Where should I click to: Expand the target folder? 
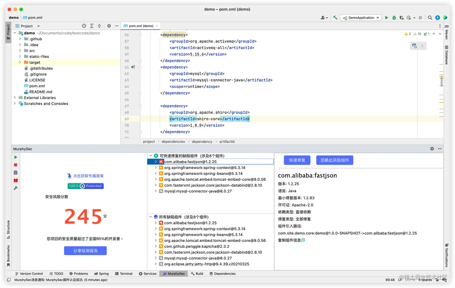point(20,62)
